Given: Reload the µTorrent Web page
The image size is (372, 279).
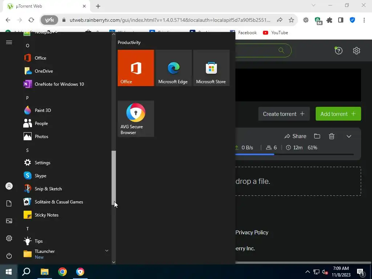Looking at the screenshot, I should (x=31, y=20).
